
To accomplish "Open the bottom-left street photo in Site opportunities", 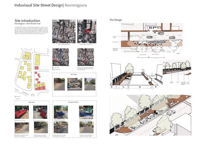I will point(61,127).
